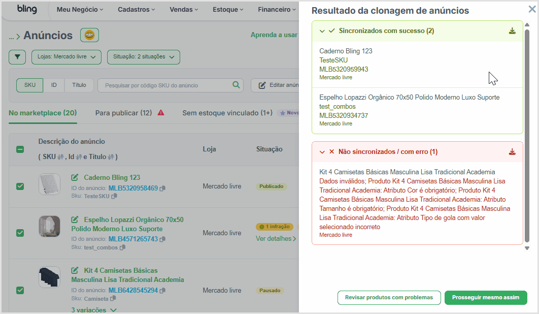Screen dimensions: 539x314
Task: Click the search magnifier icon
Action: (236, 85)
